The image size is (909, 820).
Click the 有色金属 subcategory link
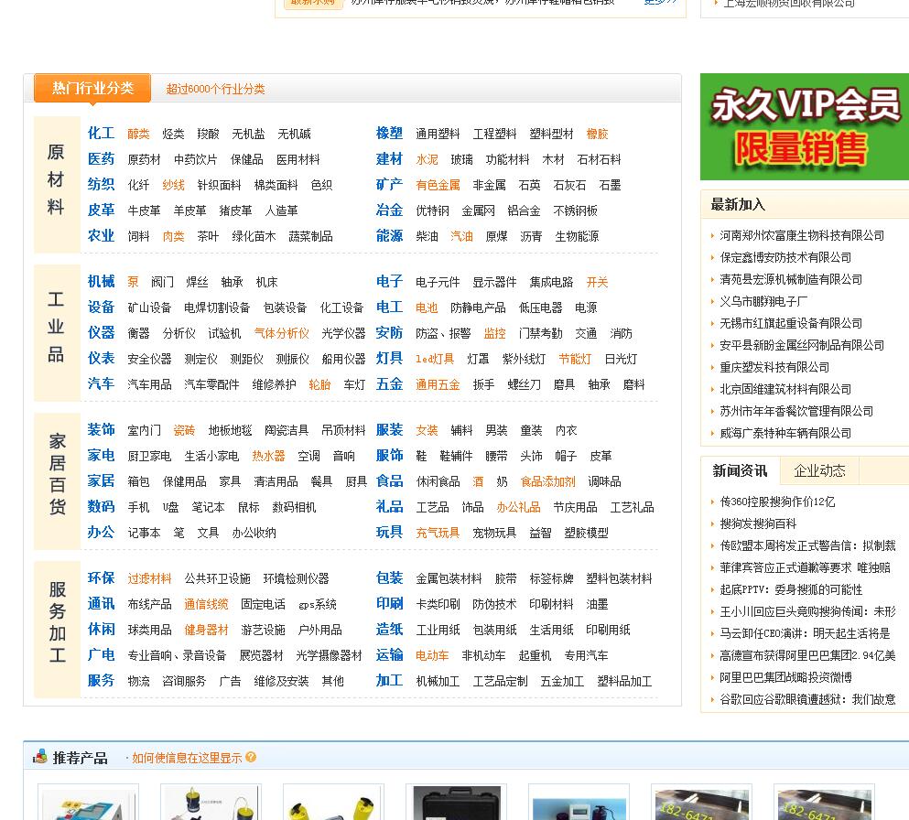pyautogui.click(x=438, y=185)
